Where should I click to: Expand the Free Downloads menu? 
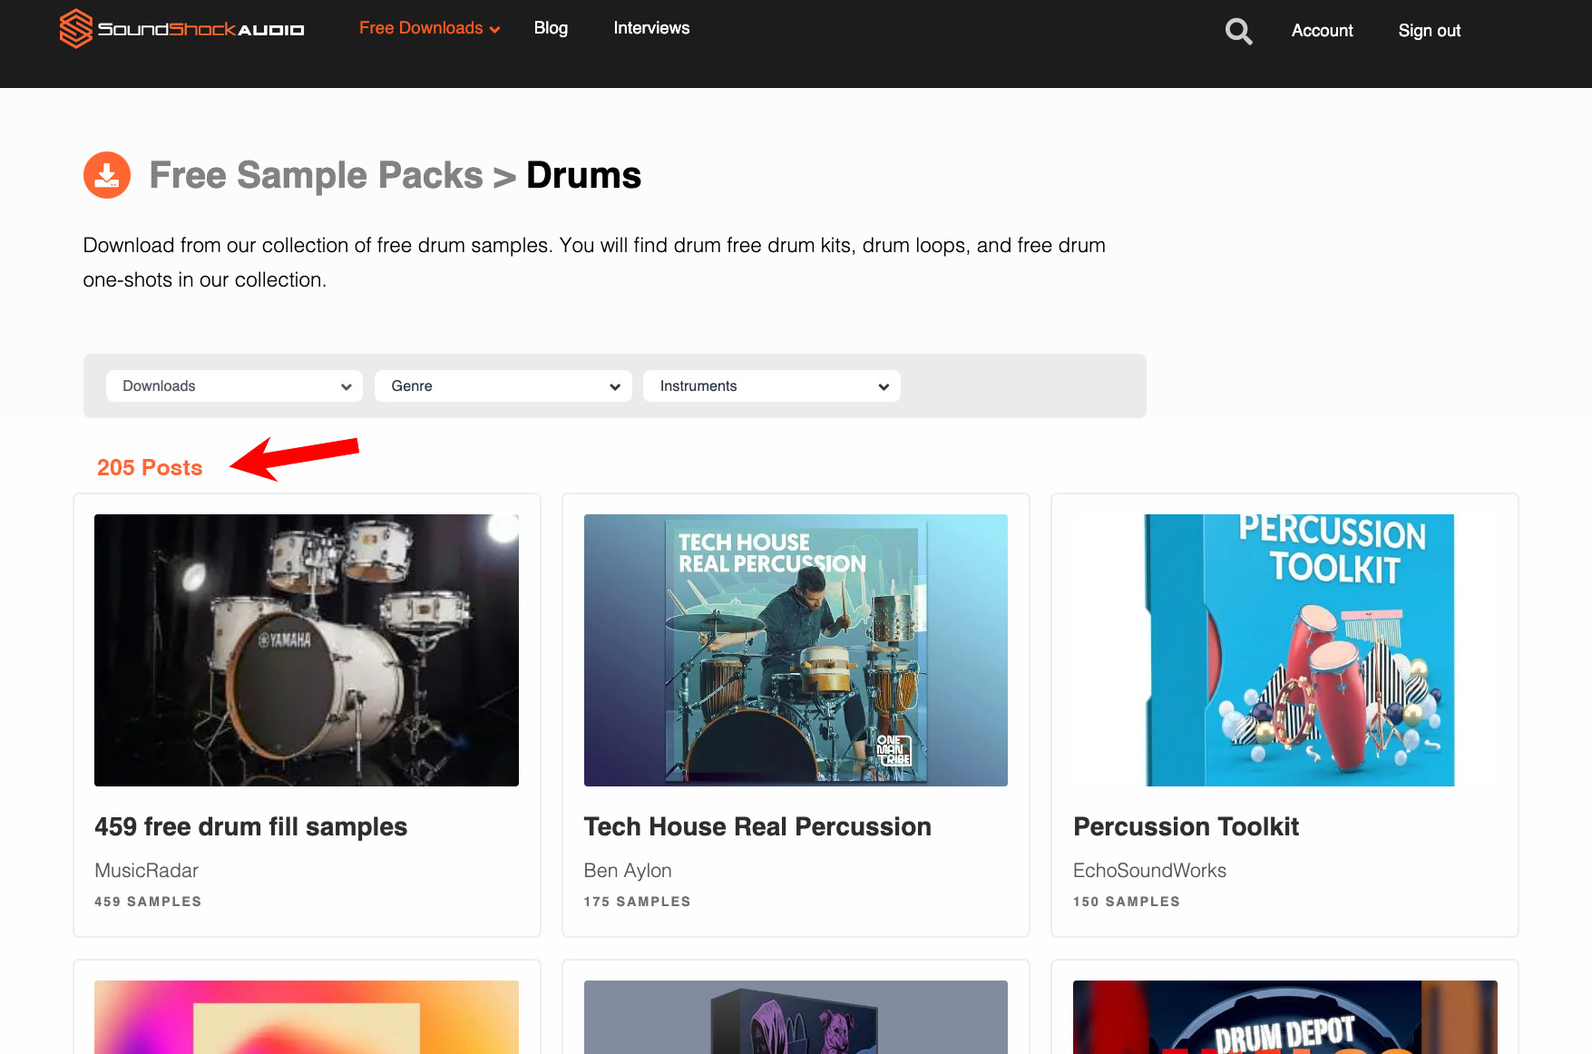tap(429, 28)
